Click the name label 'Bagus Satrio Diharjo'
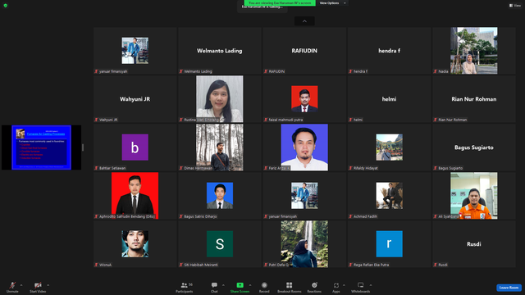The height and width of the screenshot is (295, 525). pos(200,216)
